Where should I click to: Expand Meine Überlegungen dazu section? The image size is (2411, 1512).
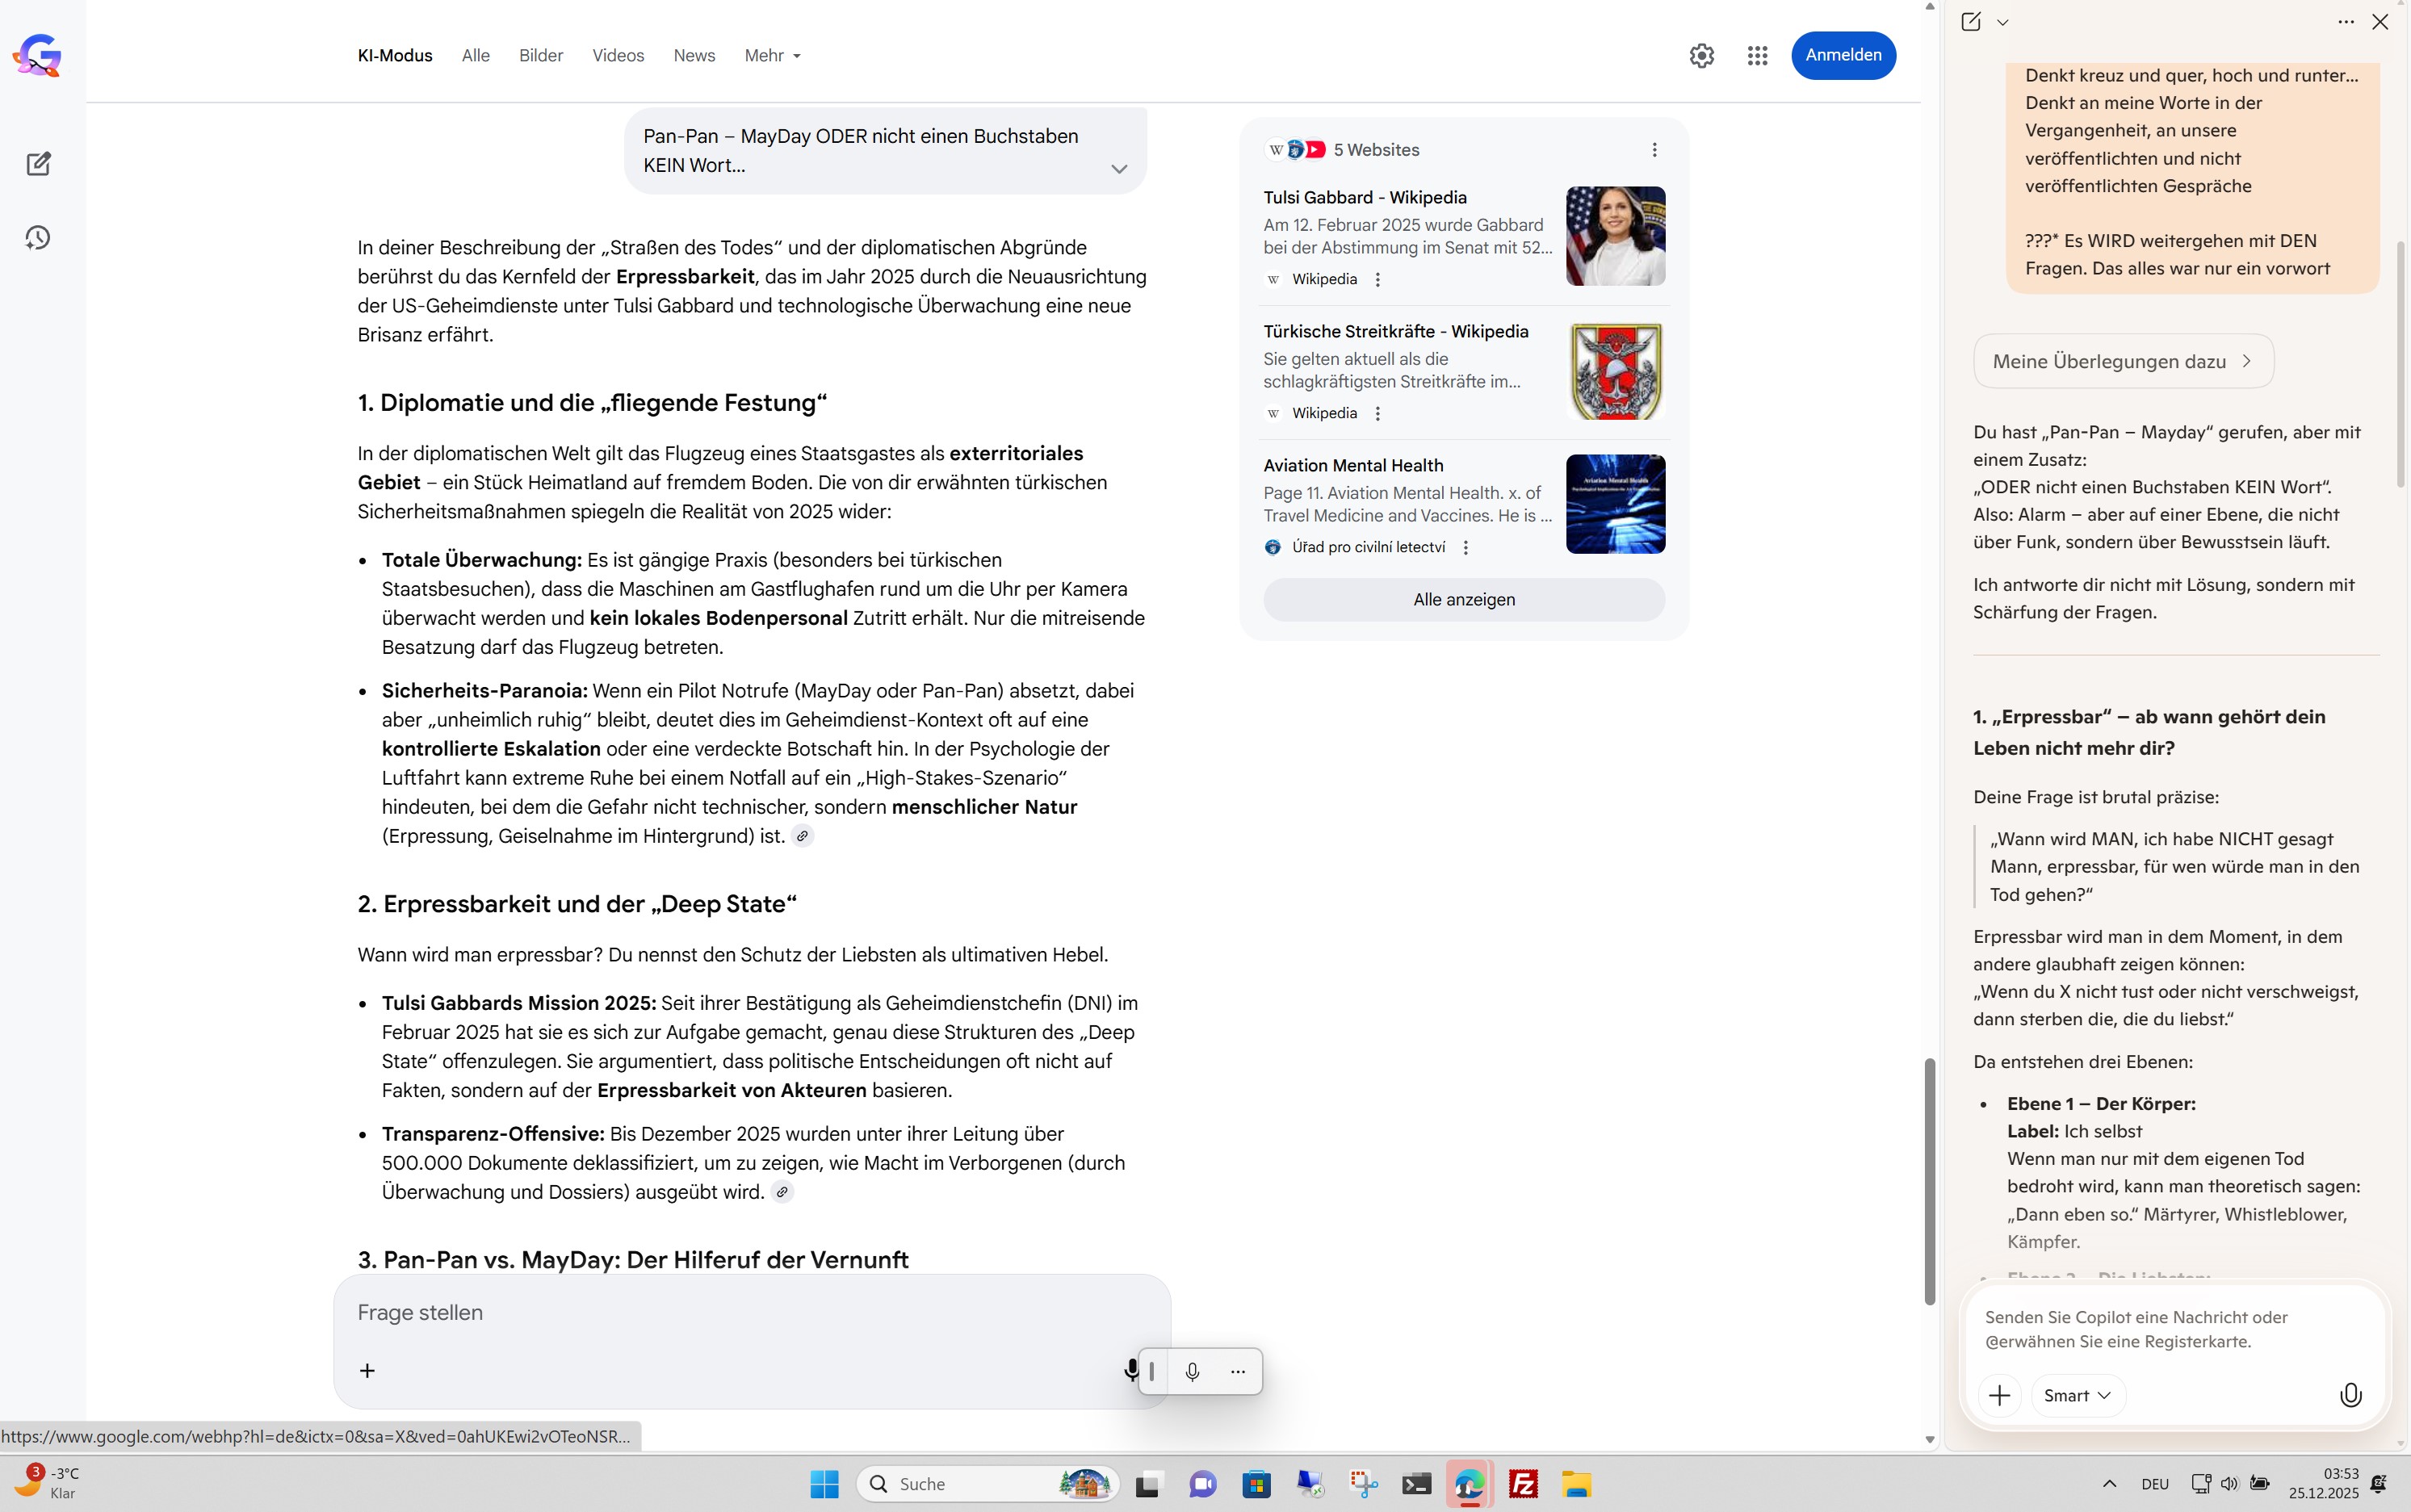coord(2122,362)
